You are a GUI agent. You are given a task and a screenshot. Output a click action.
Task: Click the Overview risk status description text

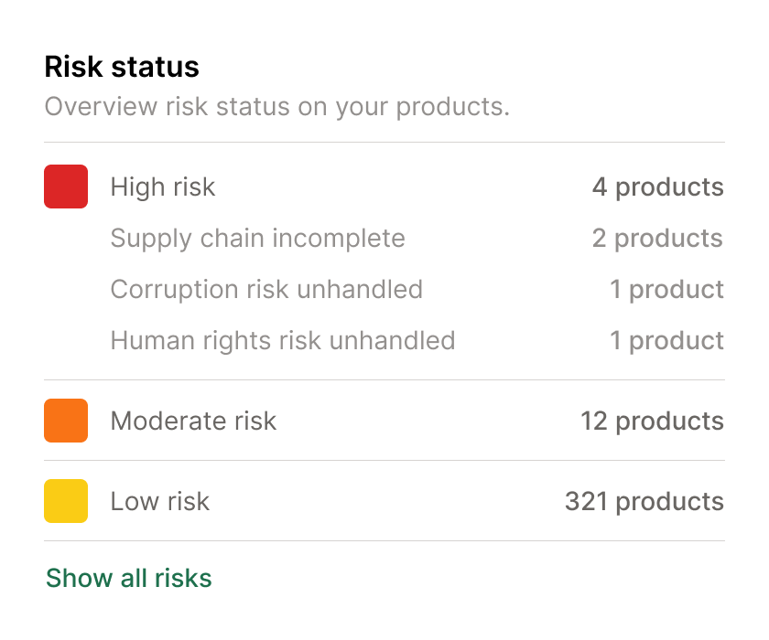click(276, 107)
